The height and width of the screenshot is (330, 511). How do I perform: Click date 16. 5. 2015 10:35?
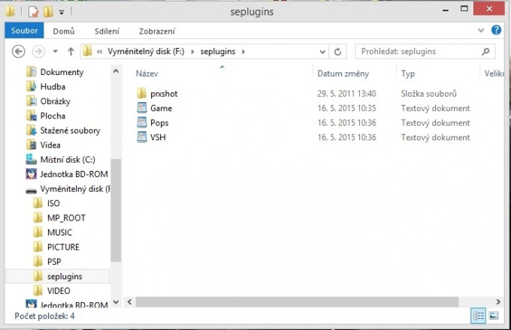(x=346, y=108)
